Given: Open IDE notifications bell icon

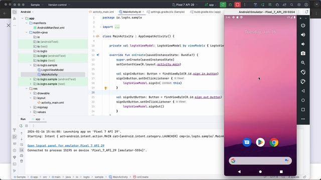Looking at the screenshot, I should coord(306,12).
